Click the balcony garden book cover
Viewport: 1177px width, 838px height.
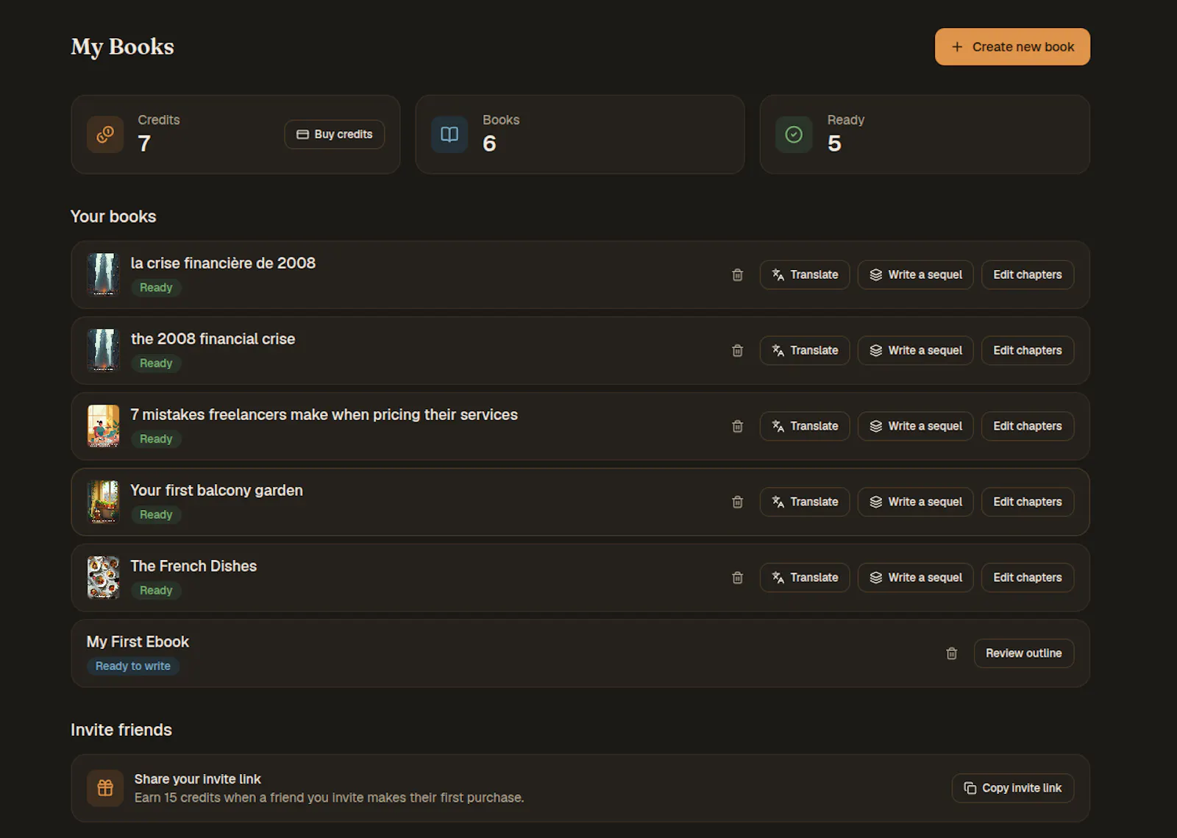103,502
